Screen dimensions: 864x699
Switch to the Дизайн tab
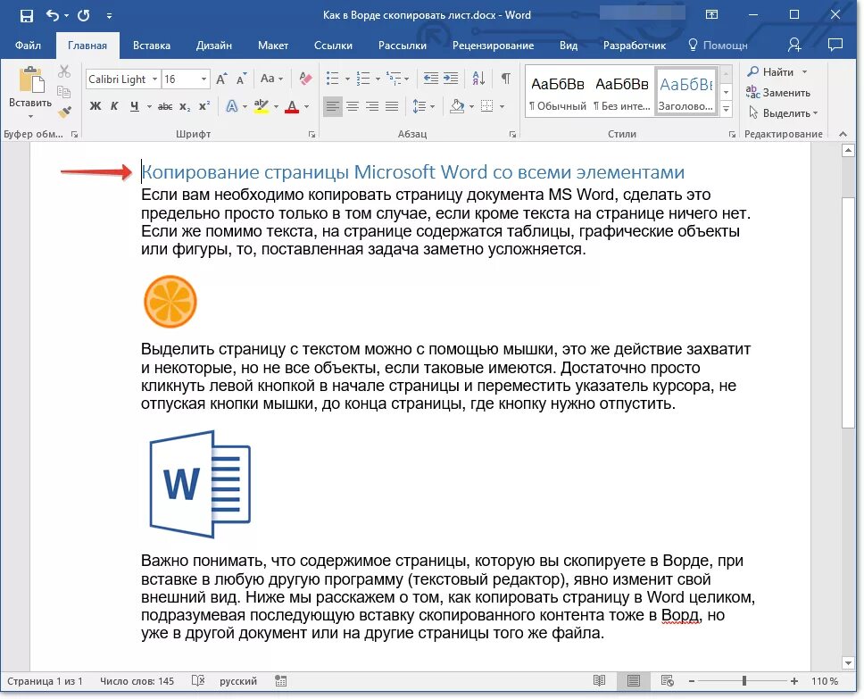tap(214, 46)
